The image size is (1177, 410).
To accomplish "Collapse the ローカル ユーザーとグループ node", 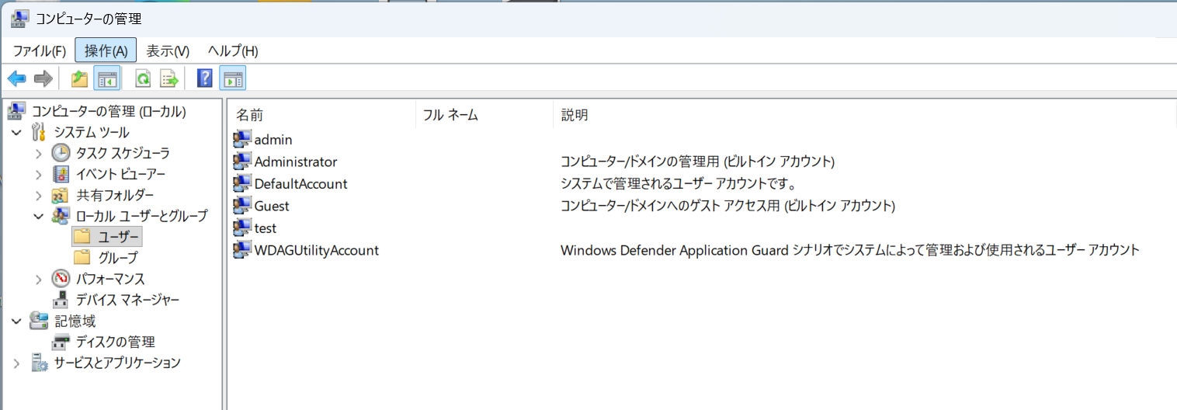I will [x=39, y=216].
